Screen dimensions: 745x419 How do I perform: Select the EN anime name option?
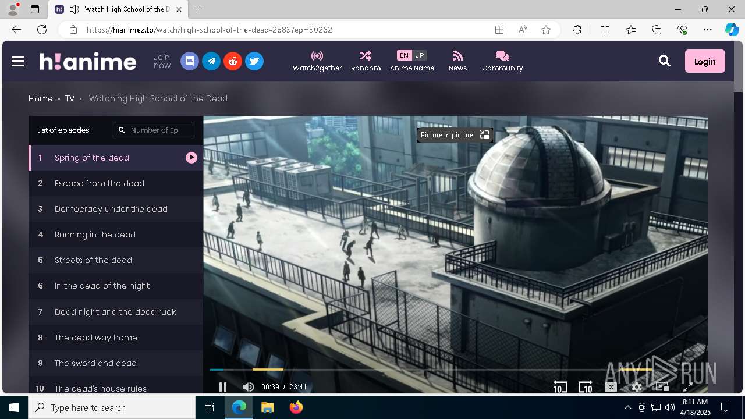pyautogui.click(x=404, y=55)
